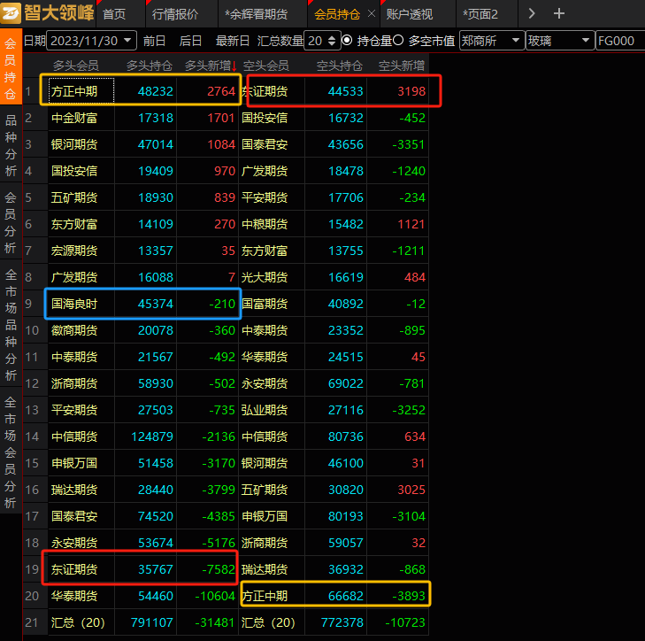Select 品种分析 in the left sidebar
The height and width of the screenshot is (641, 645).
(11, 145)
